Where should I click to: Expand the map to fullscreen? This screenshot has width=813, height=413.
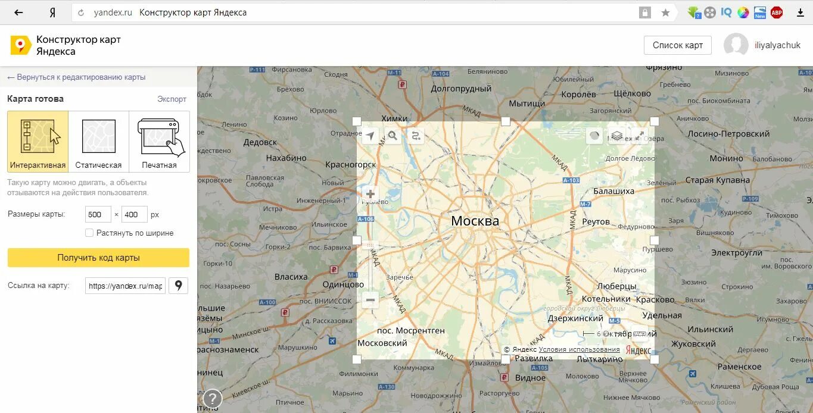pyautogui.click(x=640, y=136)
